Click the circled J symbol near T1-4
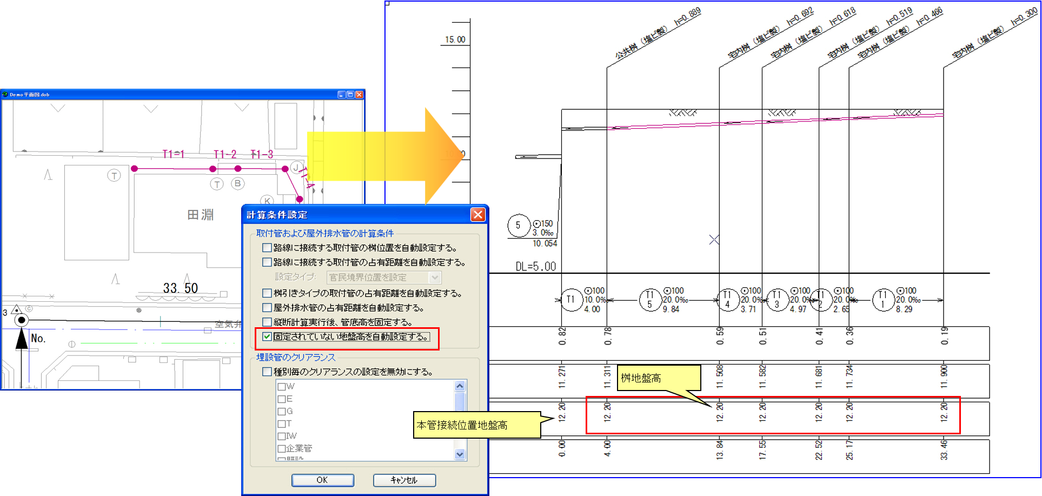 coord(296,167)
